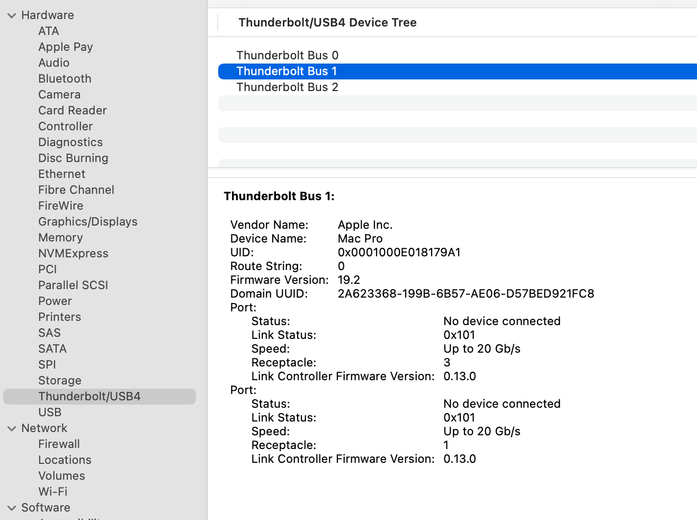Select Camera sidebar entry

[59, 95]
